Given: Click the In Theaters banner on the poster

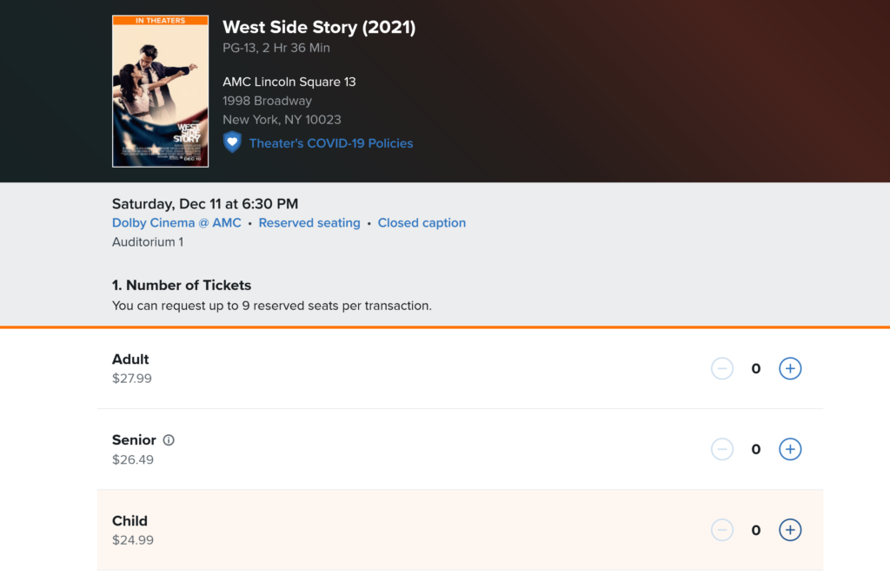Looking at the screenshot, I should (x=160, y=20).
